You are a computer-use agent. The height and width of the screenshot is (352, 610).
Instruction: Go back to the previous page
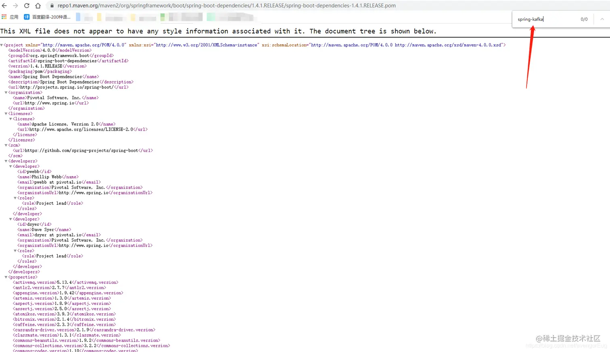coord(4,6)
